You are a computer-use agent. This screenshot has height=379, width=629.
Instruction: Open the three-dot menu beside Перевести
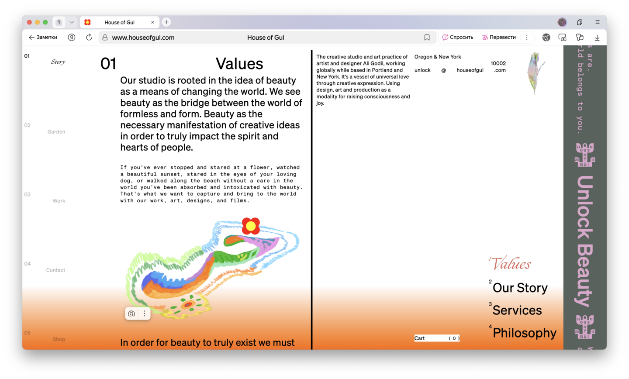click(x=527, y=38)
